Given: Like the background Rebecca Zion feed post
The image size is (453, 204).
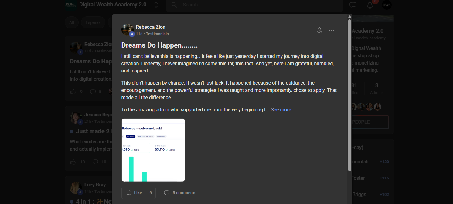Looking at the screenshot, I should tap(73, 92).
